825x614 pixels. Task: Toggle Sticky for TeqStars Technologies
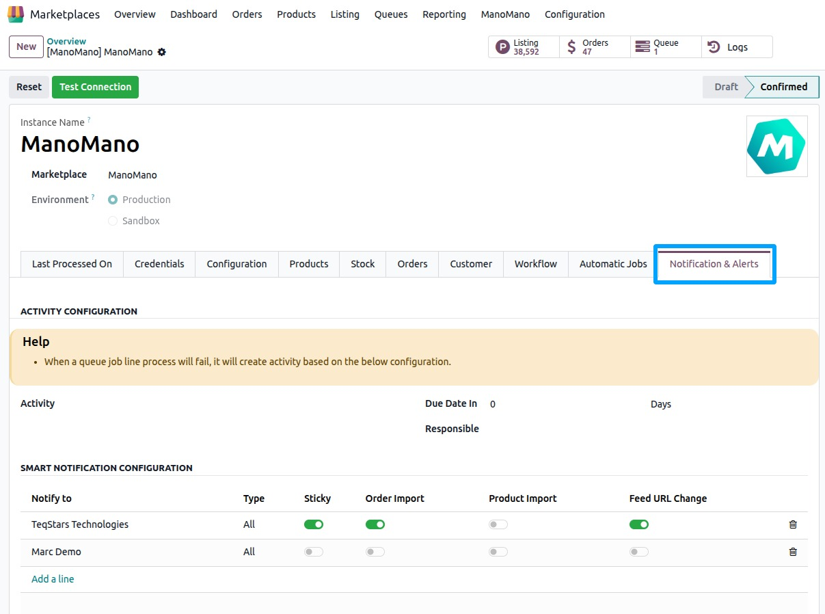coord(314,524)
